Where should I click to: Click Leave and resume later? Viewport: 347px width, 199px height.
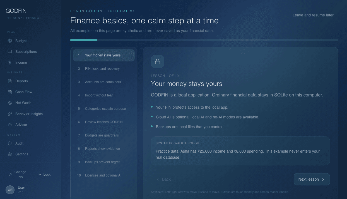(313, 15)
